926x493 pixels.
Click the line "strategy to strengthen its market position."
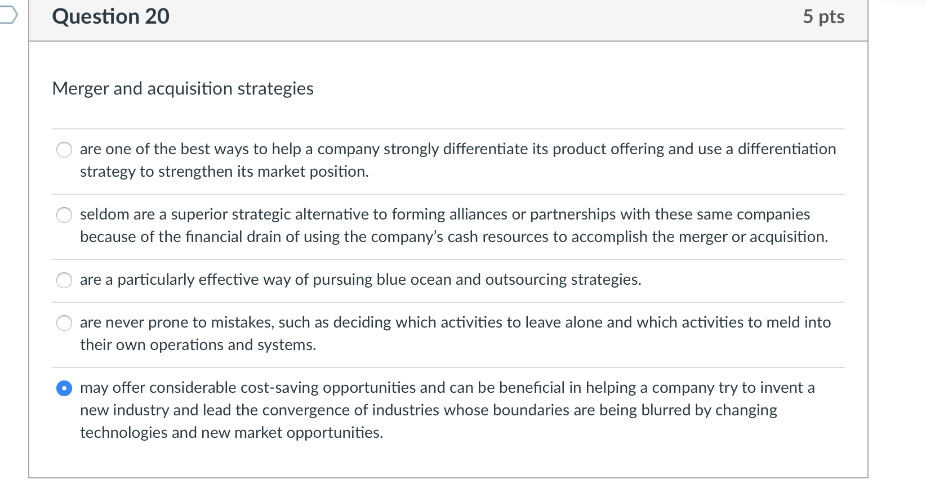pyautogui.click(x=224, y=172)
